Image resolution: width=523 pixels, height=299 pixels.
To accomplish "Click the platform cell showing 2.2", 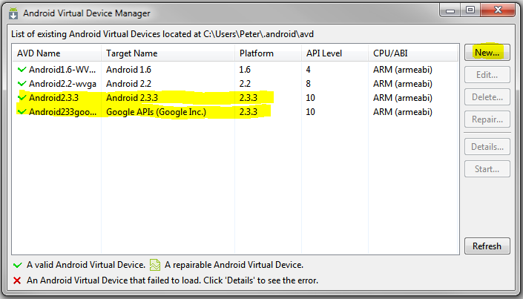I will click(245, 83).
